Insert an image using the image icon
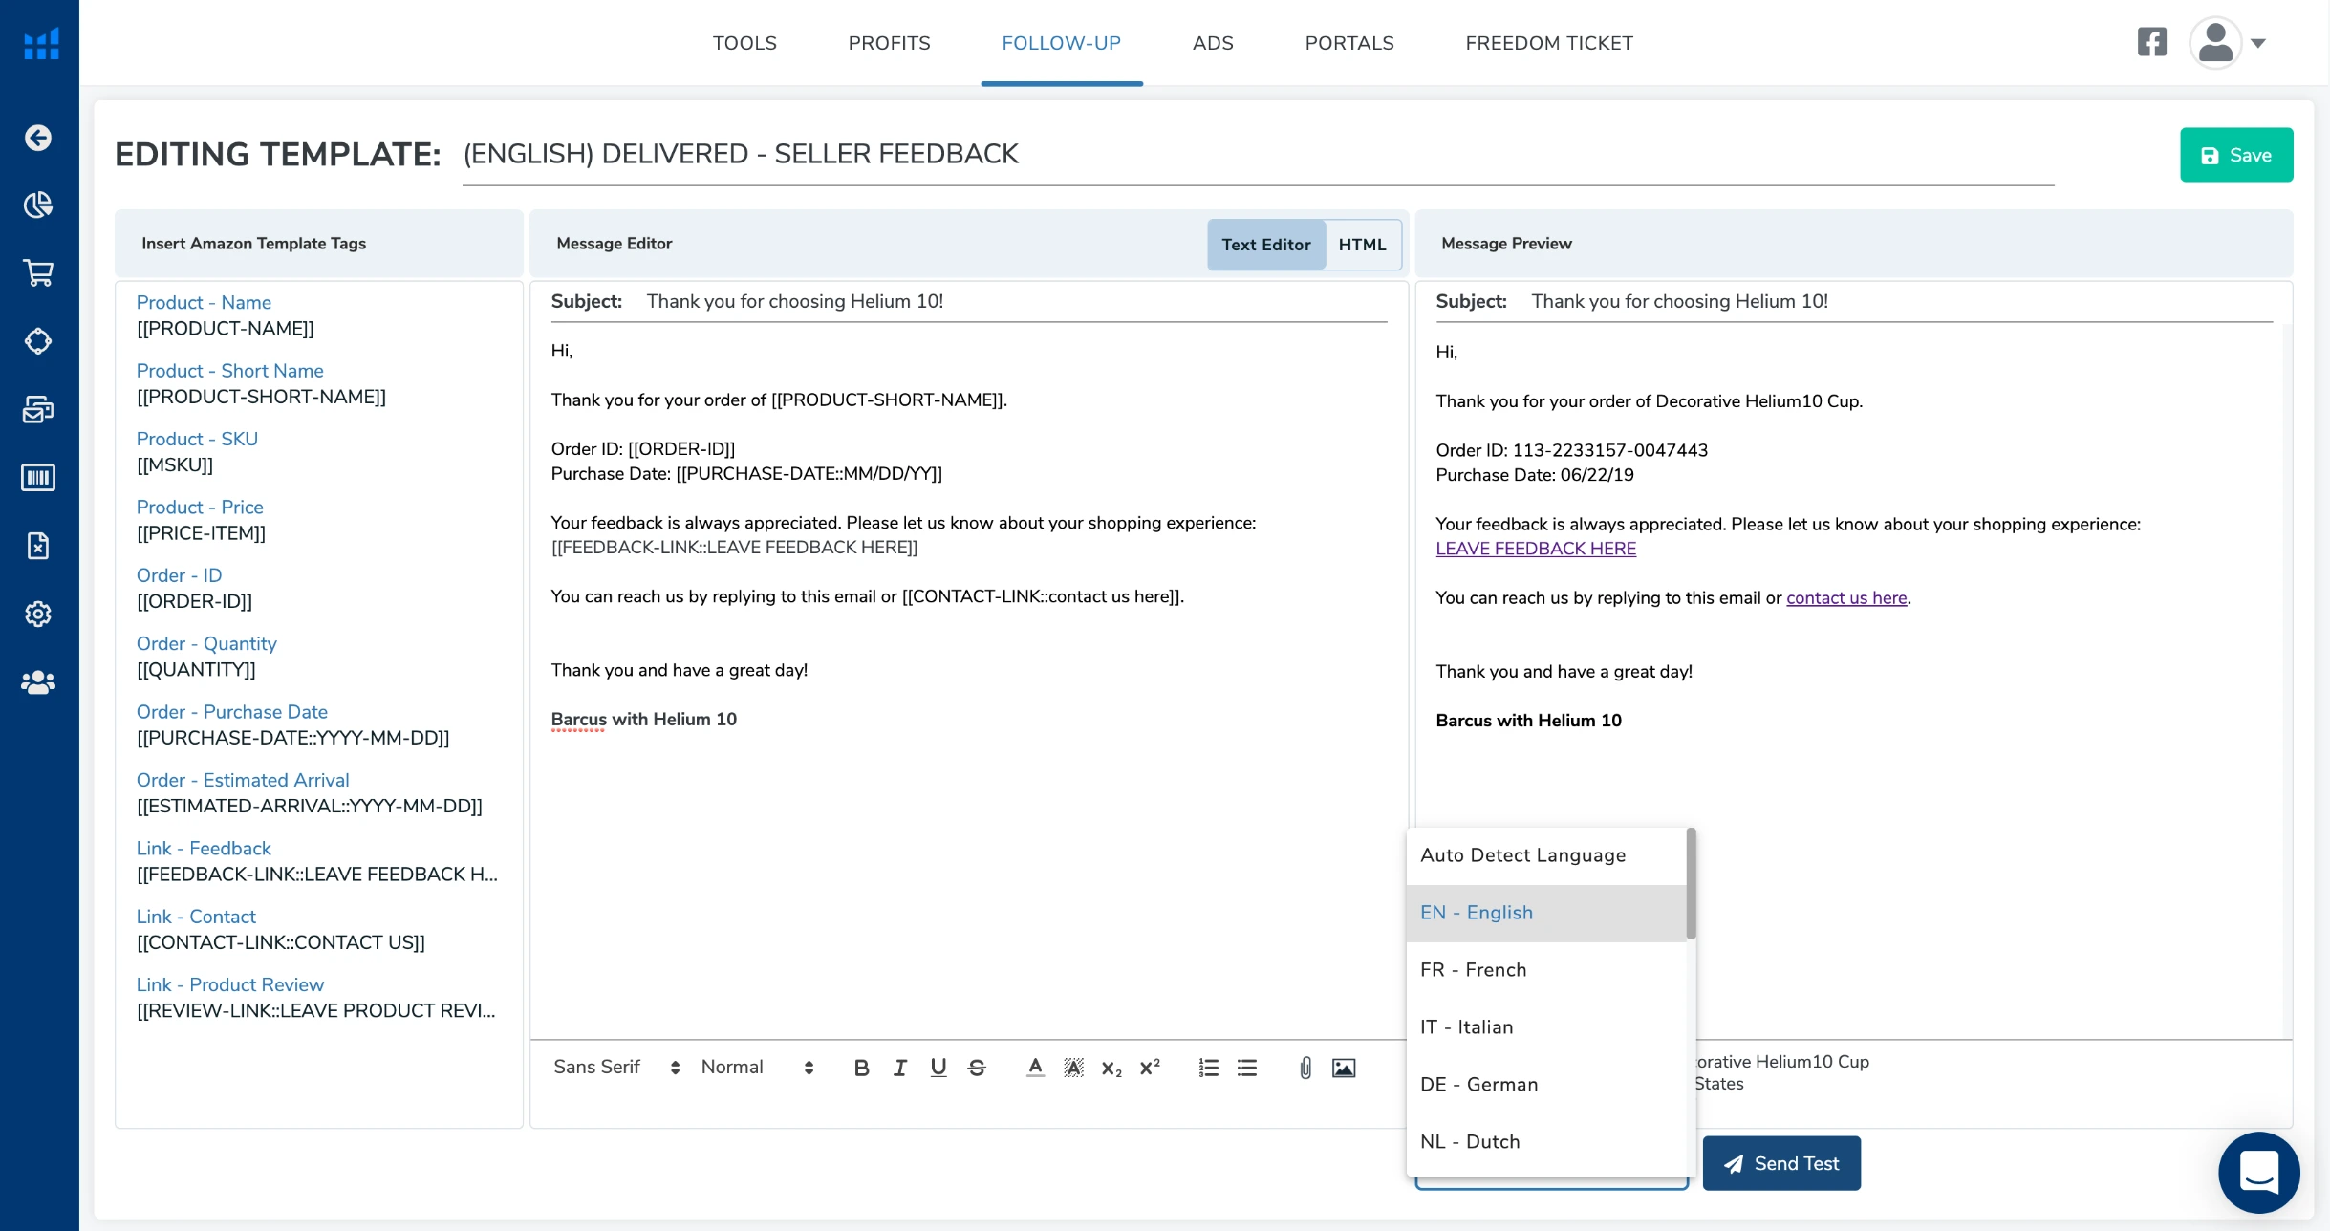 pyautogui.click(x=1343, y=1068)
